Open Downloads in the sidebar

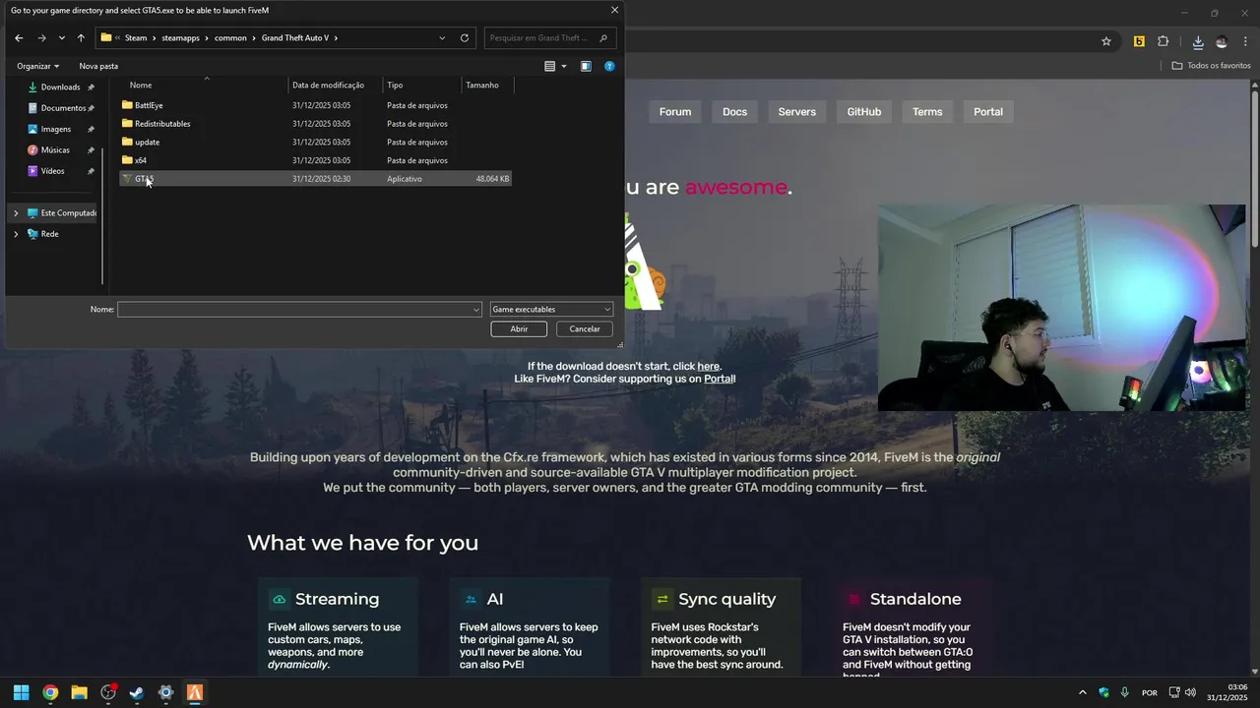[60, 87]
